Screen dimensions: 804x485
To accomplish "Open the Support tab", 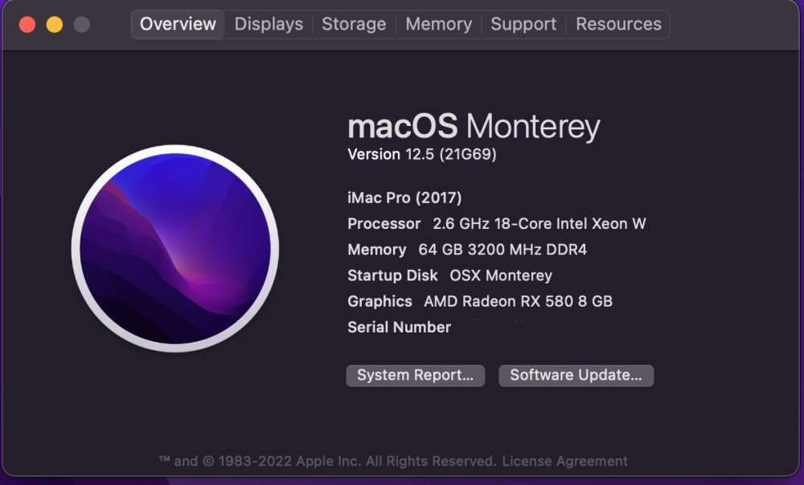I will [523, 24].
